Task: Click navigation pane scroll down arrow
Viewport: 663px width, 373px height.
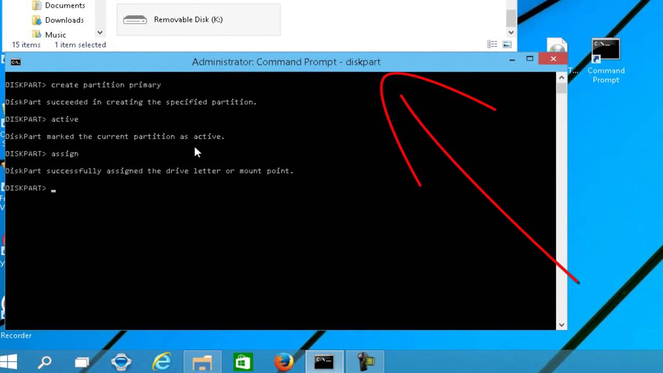Action: (x=100, y=32)
